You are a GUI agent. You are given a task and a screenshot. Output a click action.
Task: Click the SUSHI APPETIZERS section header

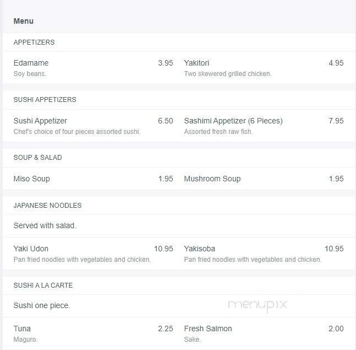pyautogui.click(x=45, y=100)
